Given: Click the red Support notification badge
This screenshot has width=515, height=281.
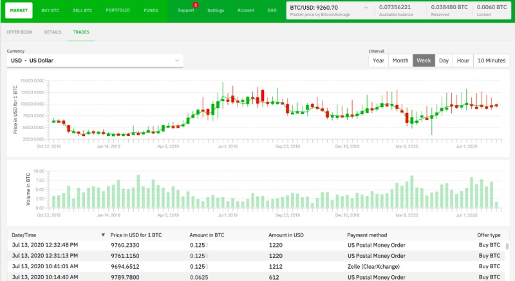Looking at the screenshot, I should tap(196, 5).
